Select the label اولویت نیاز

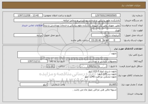click(137, 30)
